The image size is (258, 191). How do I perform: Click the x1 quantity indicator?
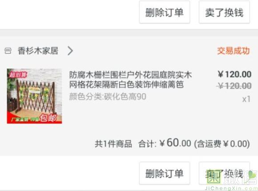[x=246, y=99]
